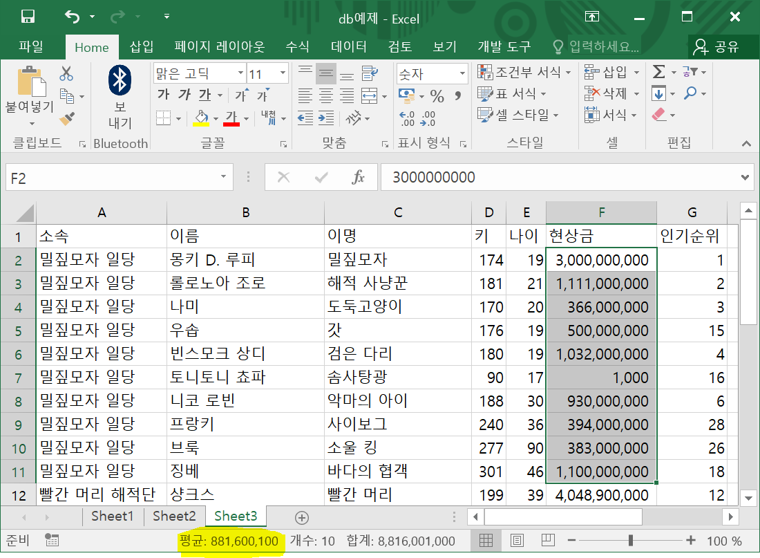Click the Increase Indent icon

[x=326, y=118]
